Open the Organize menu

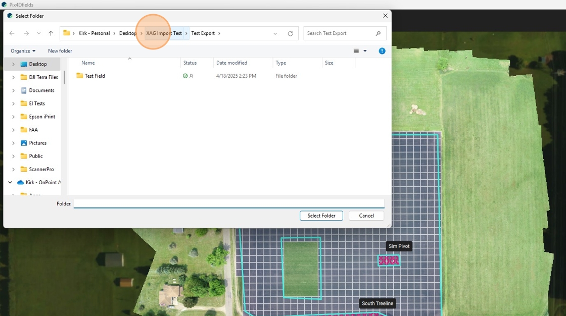(23, 51)
